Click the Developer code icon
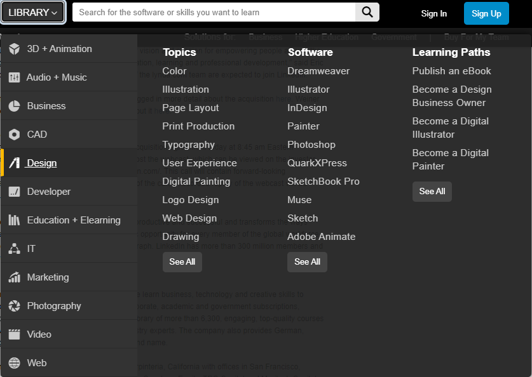This screenshot has height=377, width=532. (14, 192)
